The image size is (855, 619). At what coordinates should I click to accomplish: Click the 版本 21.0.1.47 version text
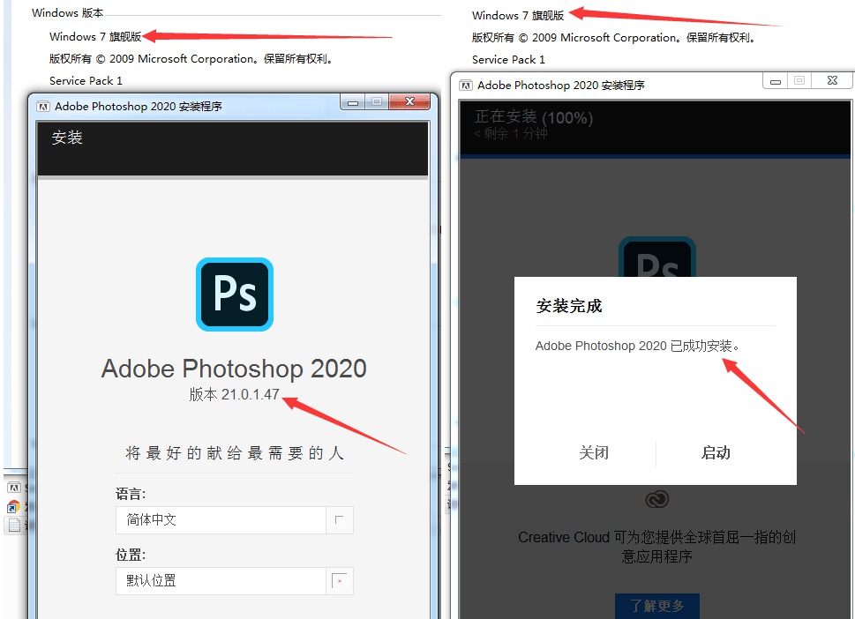click(x=235, y=394)
